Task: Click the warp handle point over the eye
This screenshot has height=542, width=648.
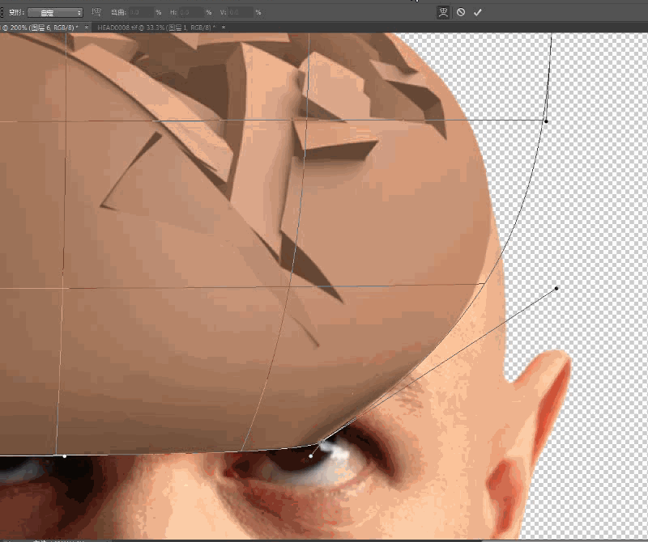Action: point(311,456)
